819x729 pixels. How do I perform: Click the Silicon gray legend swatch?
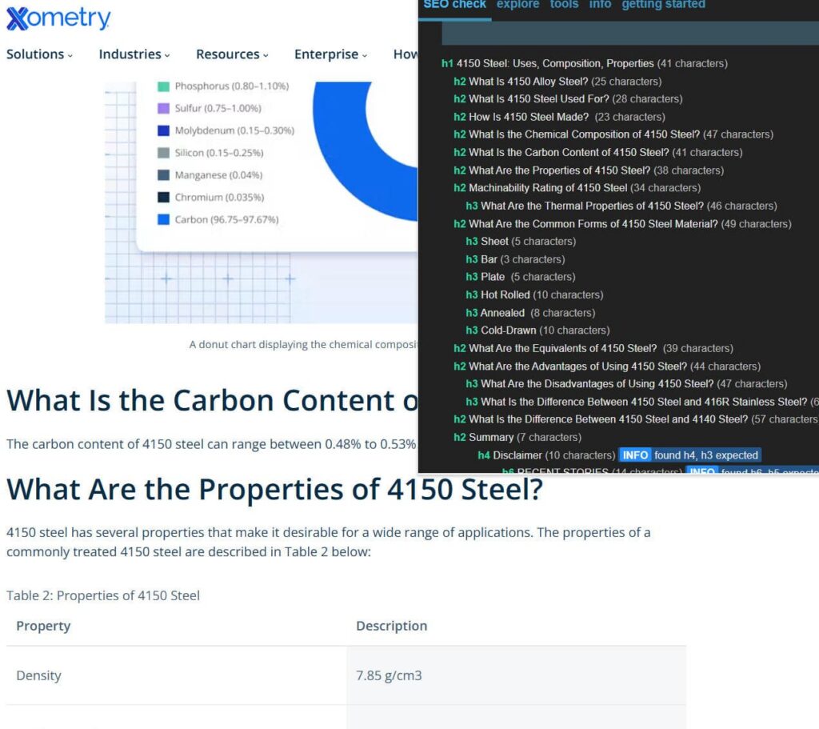pos(163,153)
